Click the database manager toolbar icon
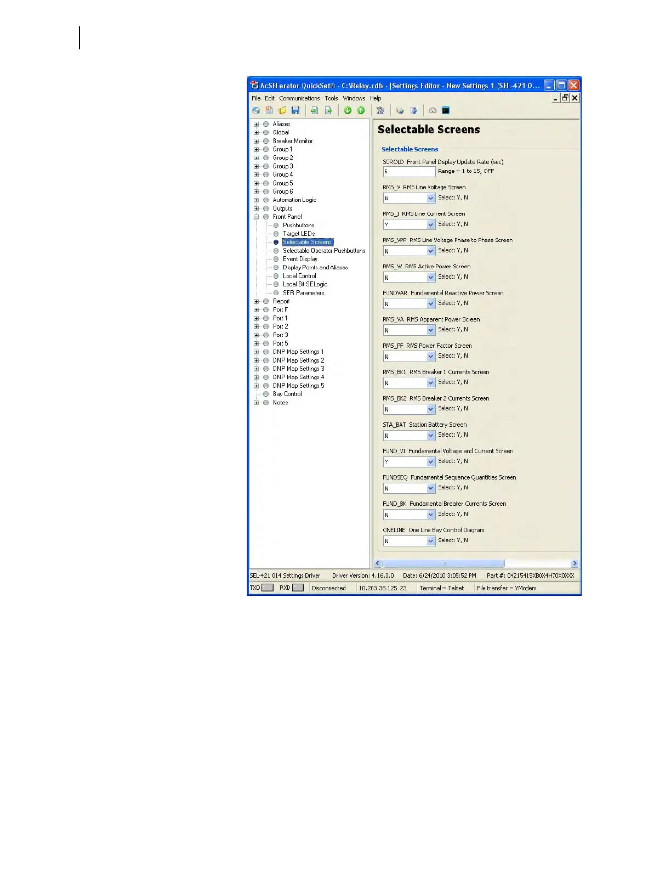 click(x=400, y=110)
